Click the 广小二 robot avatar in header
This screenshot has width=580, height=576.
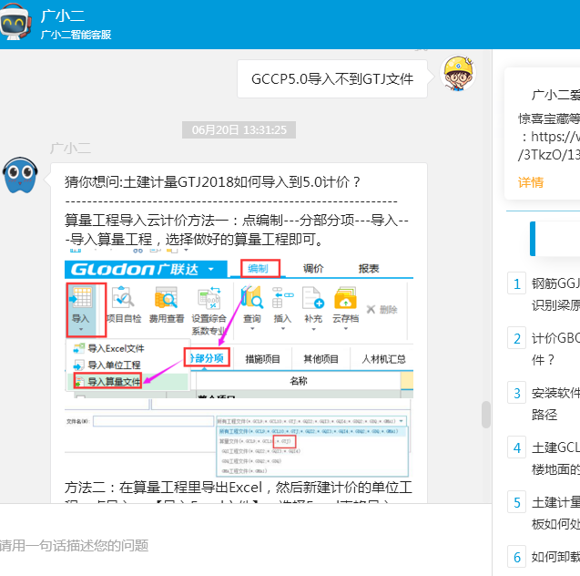point(15,22)
